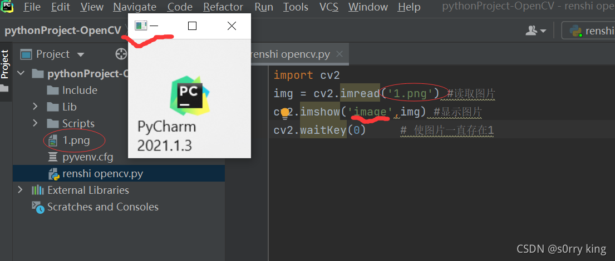615x261 pixels.
Task: Click the Select Opened File crosshair icon
Action: [121, 54]
